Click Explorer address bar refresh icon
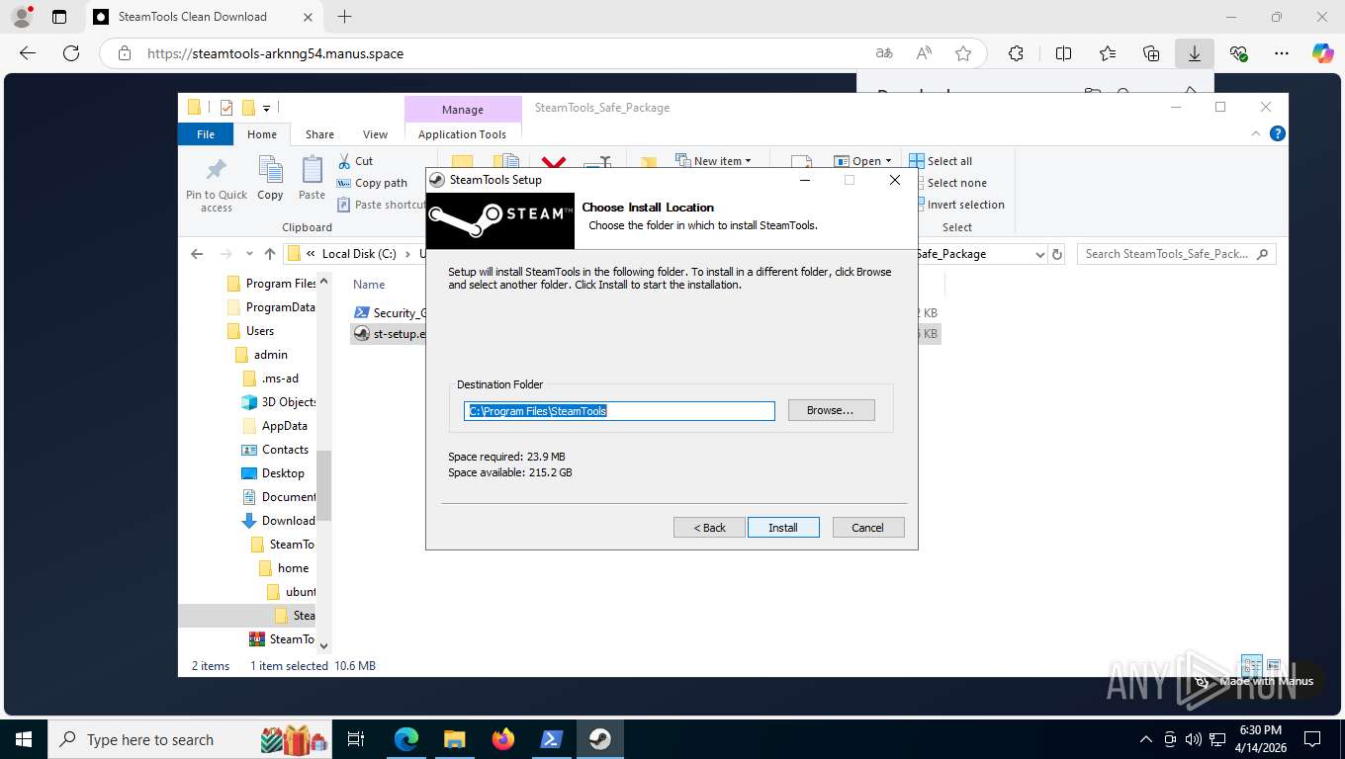Image resolution: width=1345 pixels, height=759 pixels. coord(1057,254)
